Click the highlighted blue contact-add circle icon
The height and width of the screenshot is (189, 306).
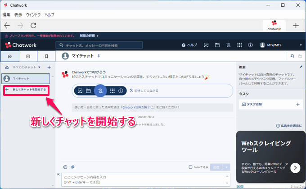coord(100,91)
